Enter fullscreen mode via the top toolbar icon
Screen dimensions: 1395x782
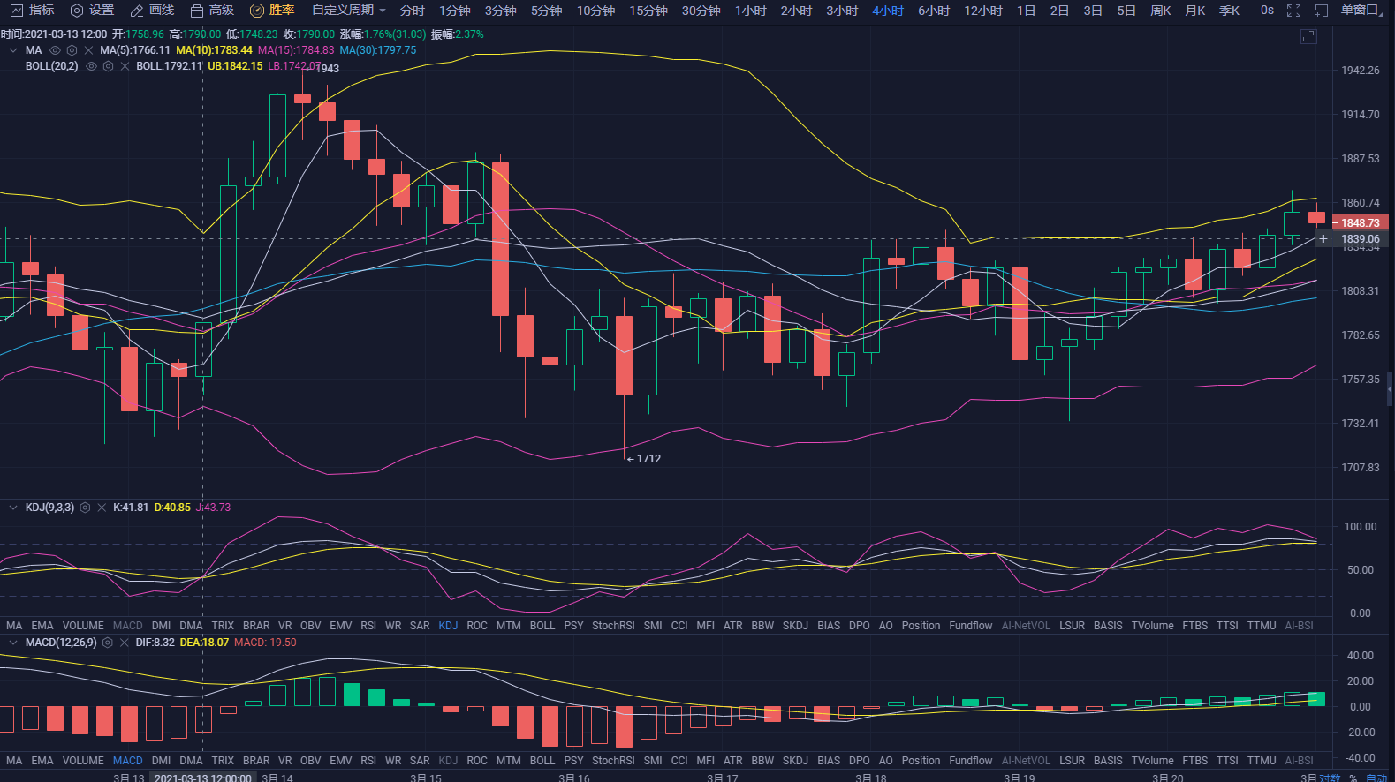(x=1293, y=11)
